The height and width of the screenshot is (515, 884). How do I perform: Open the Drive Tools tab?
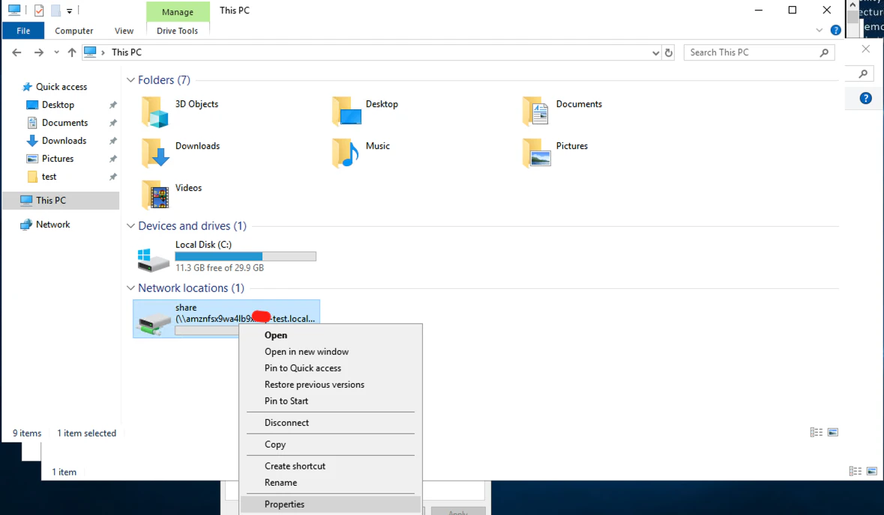[x=177, y=31]
